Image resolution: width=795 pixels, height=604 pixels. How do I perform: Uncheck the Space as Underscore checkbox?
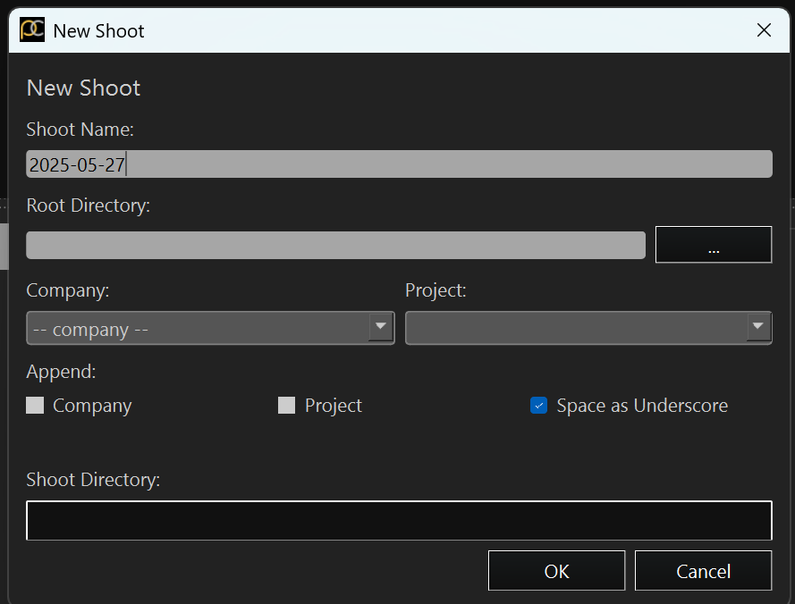pos(538,406)
